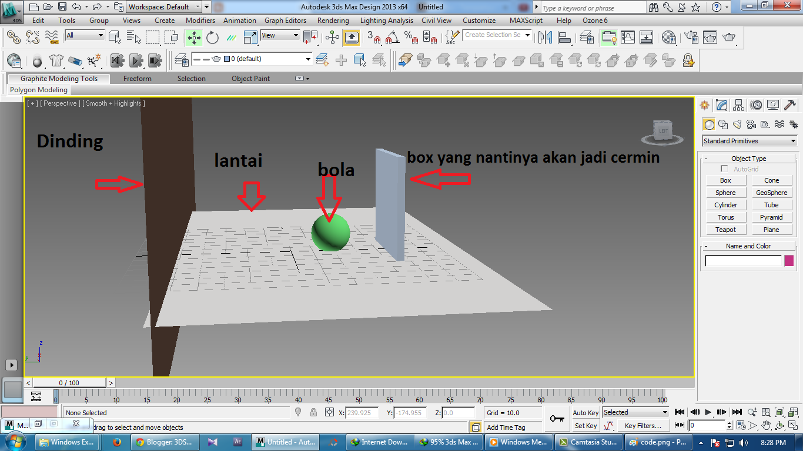This screenshot has width=803, height=451.
Task: Click the ViewCube in the viewport
Action: [663, 132]
